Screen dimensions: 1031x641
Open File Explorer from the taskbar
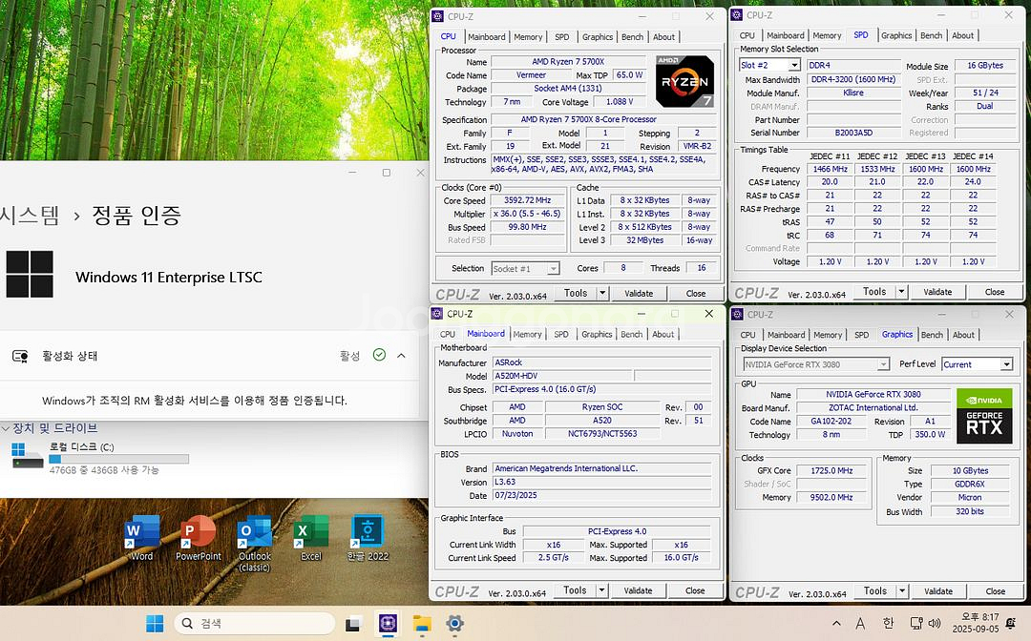coord(422,623)
